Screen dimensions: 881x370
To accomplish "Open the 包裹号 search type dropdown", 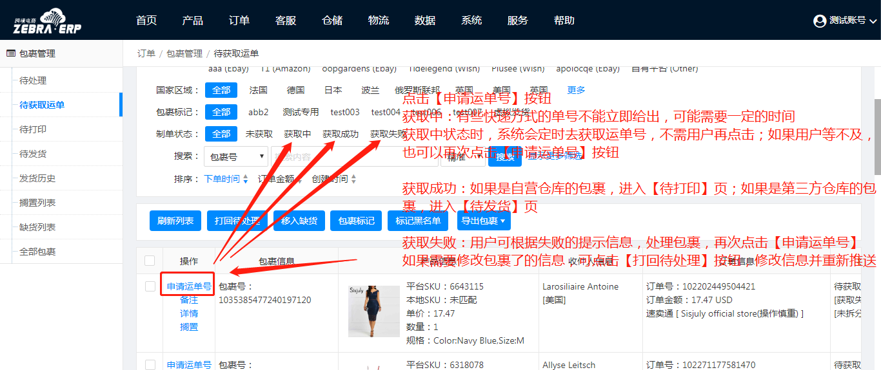I will (x=235, y=156).
